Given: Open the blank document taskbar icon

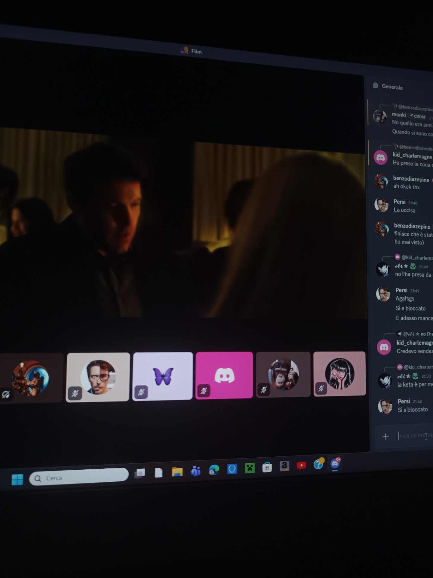Looking at the screenshot, I should click(159, 472).
